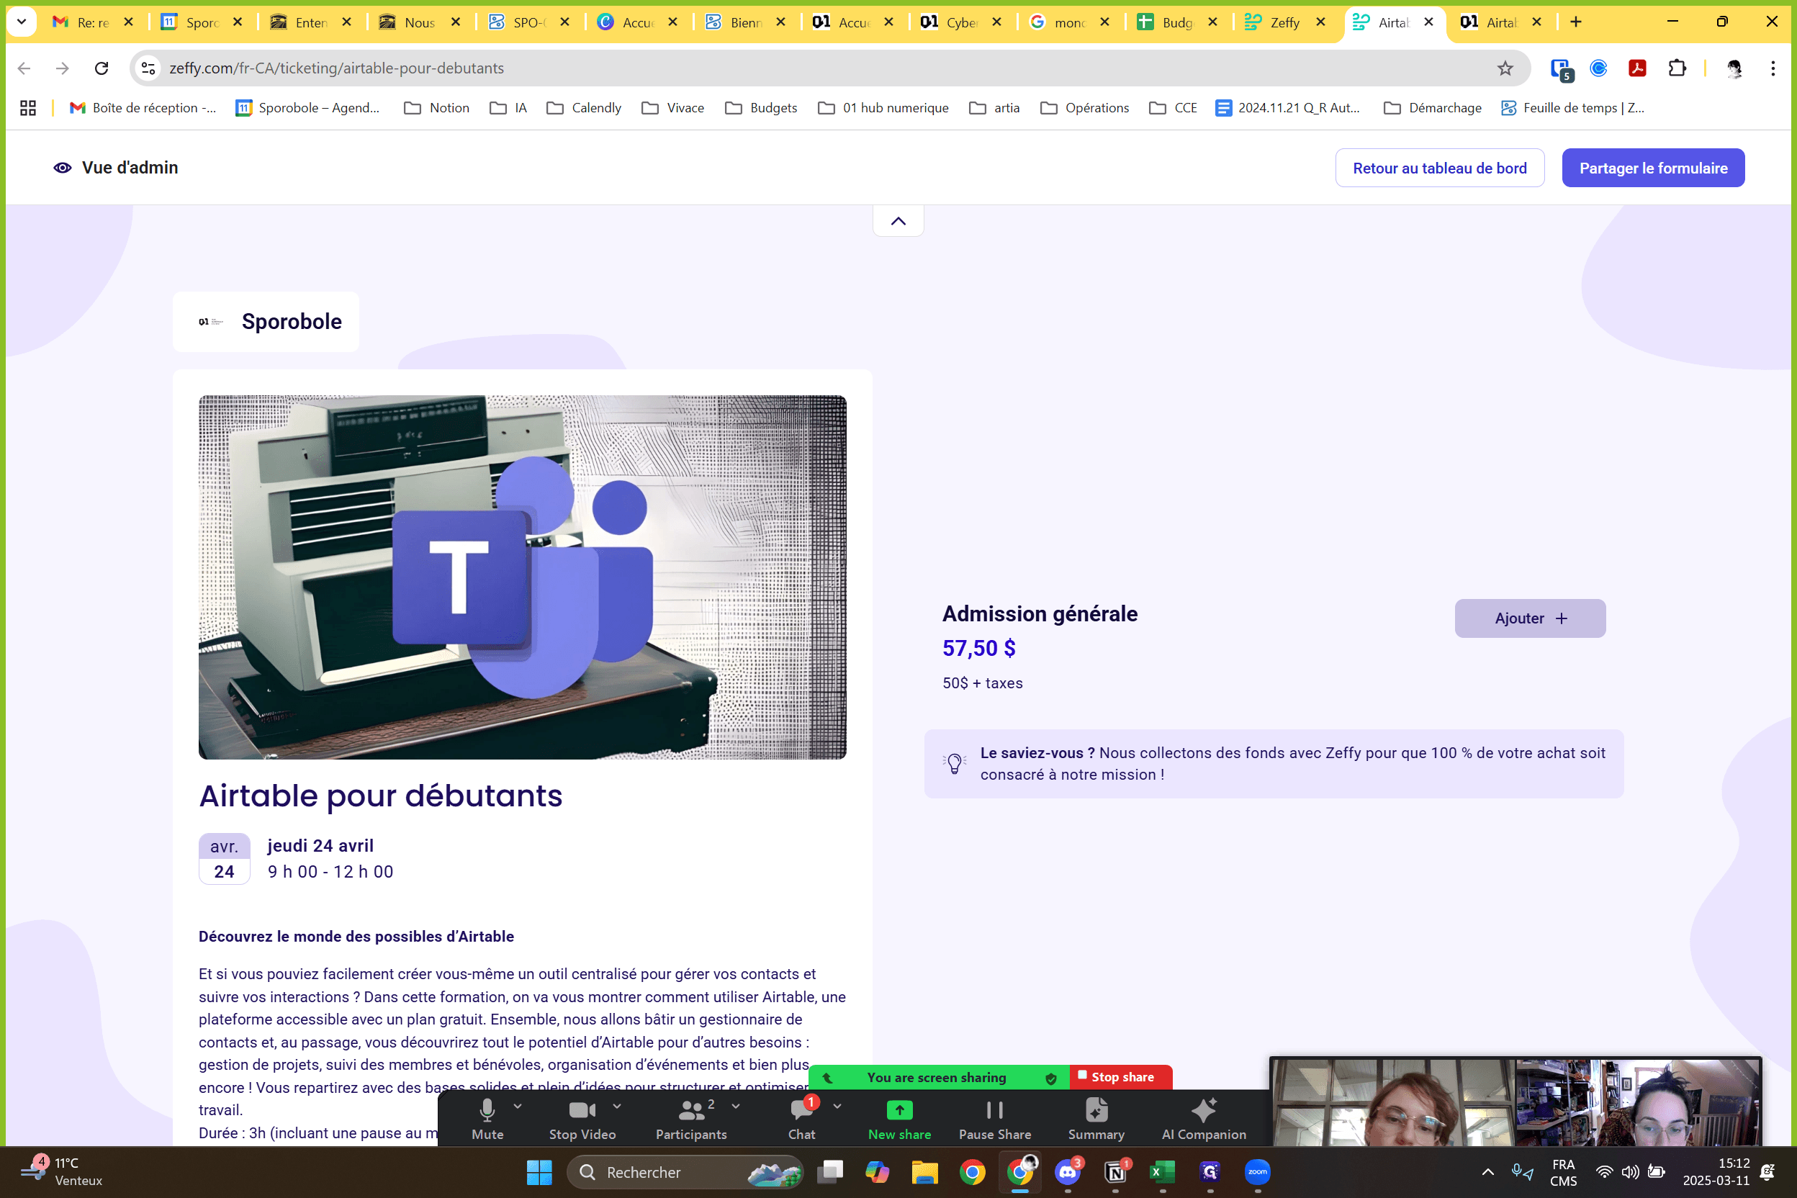
Task: Open the Chrome profile avatar
Action: [x=1734, y=68]
